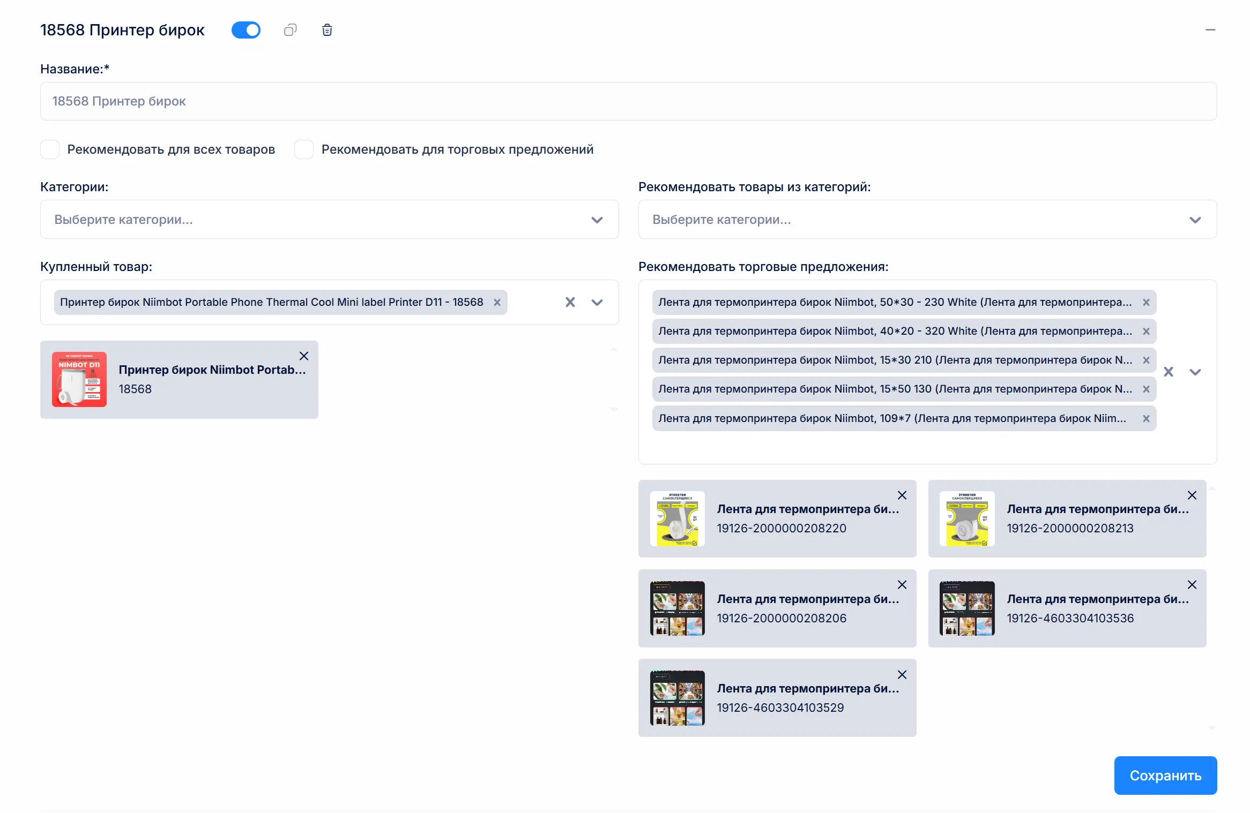The width and height of the screenshot is (1250, 813).
Task: Remove the Niimbot Portable printer card
Action: (x=304, y=356)
